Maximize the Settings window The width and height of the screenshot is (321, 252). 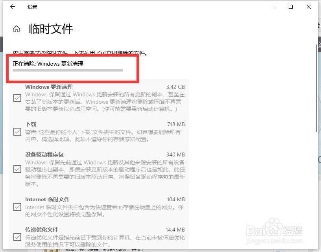290,7
